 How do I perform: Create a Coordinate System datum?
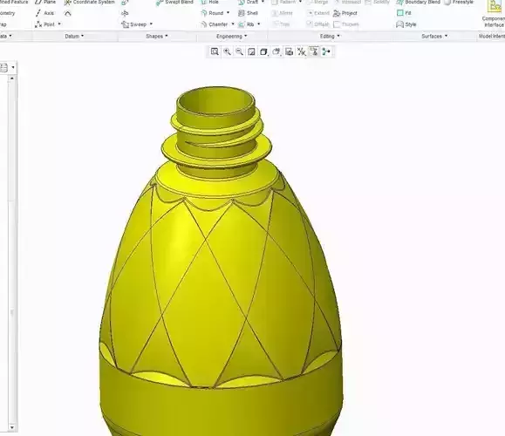[x=89, y=2]
